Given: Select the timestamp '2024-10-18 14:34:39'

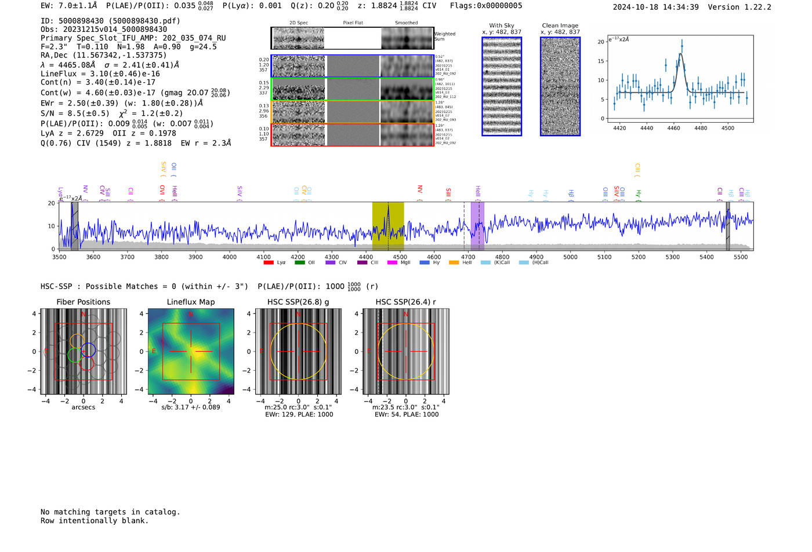Looking at the screenshot, I should (x=655, y=7).
